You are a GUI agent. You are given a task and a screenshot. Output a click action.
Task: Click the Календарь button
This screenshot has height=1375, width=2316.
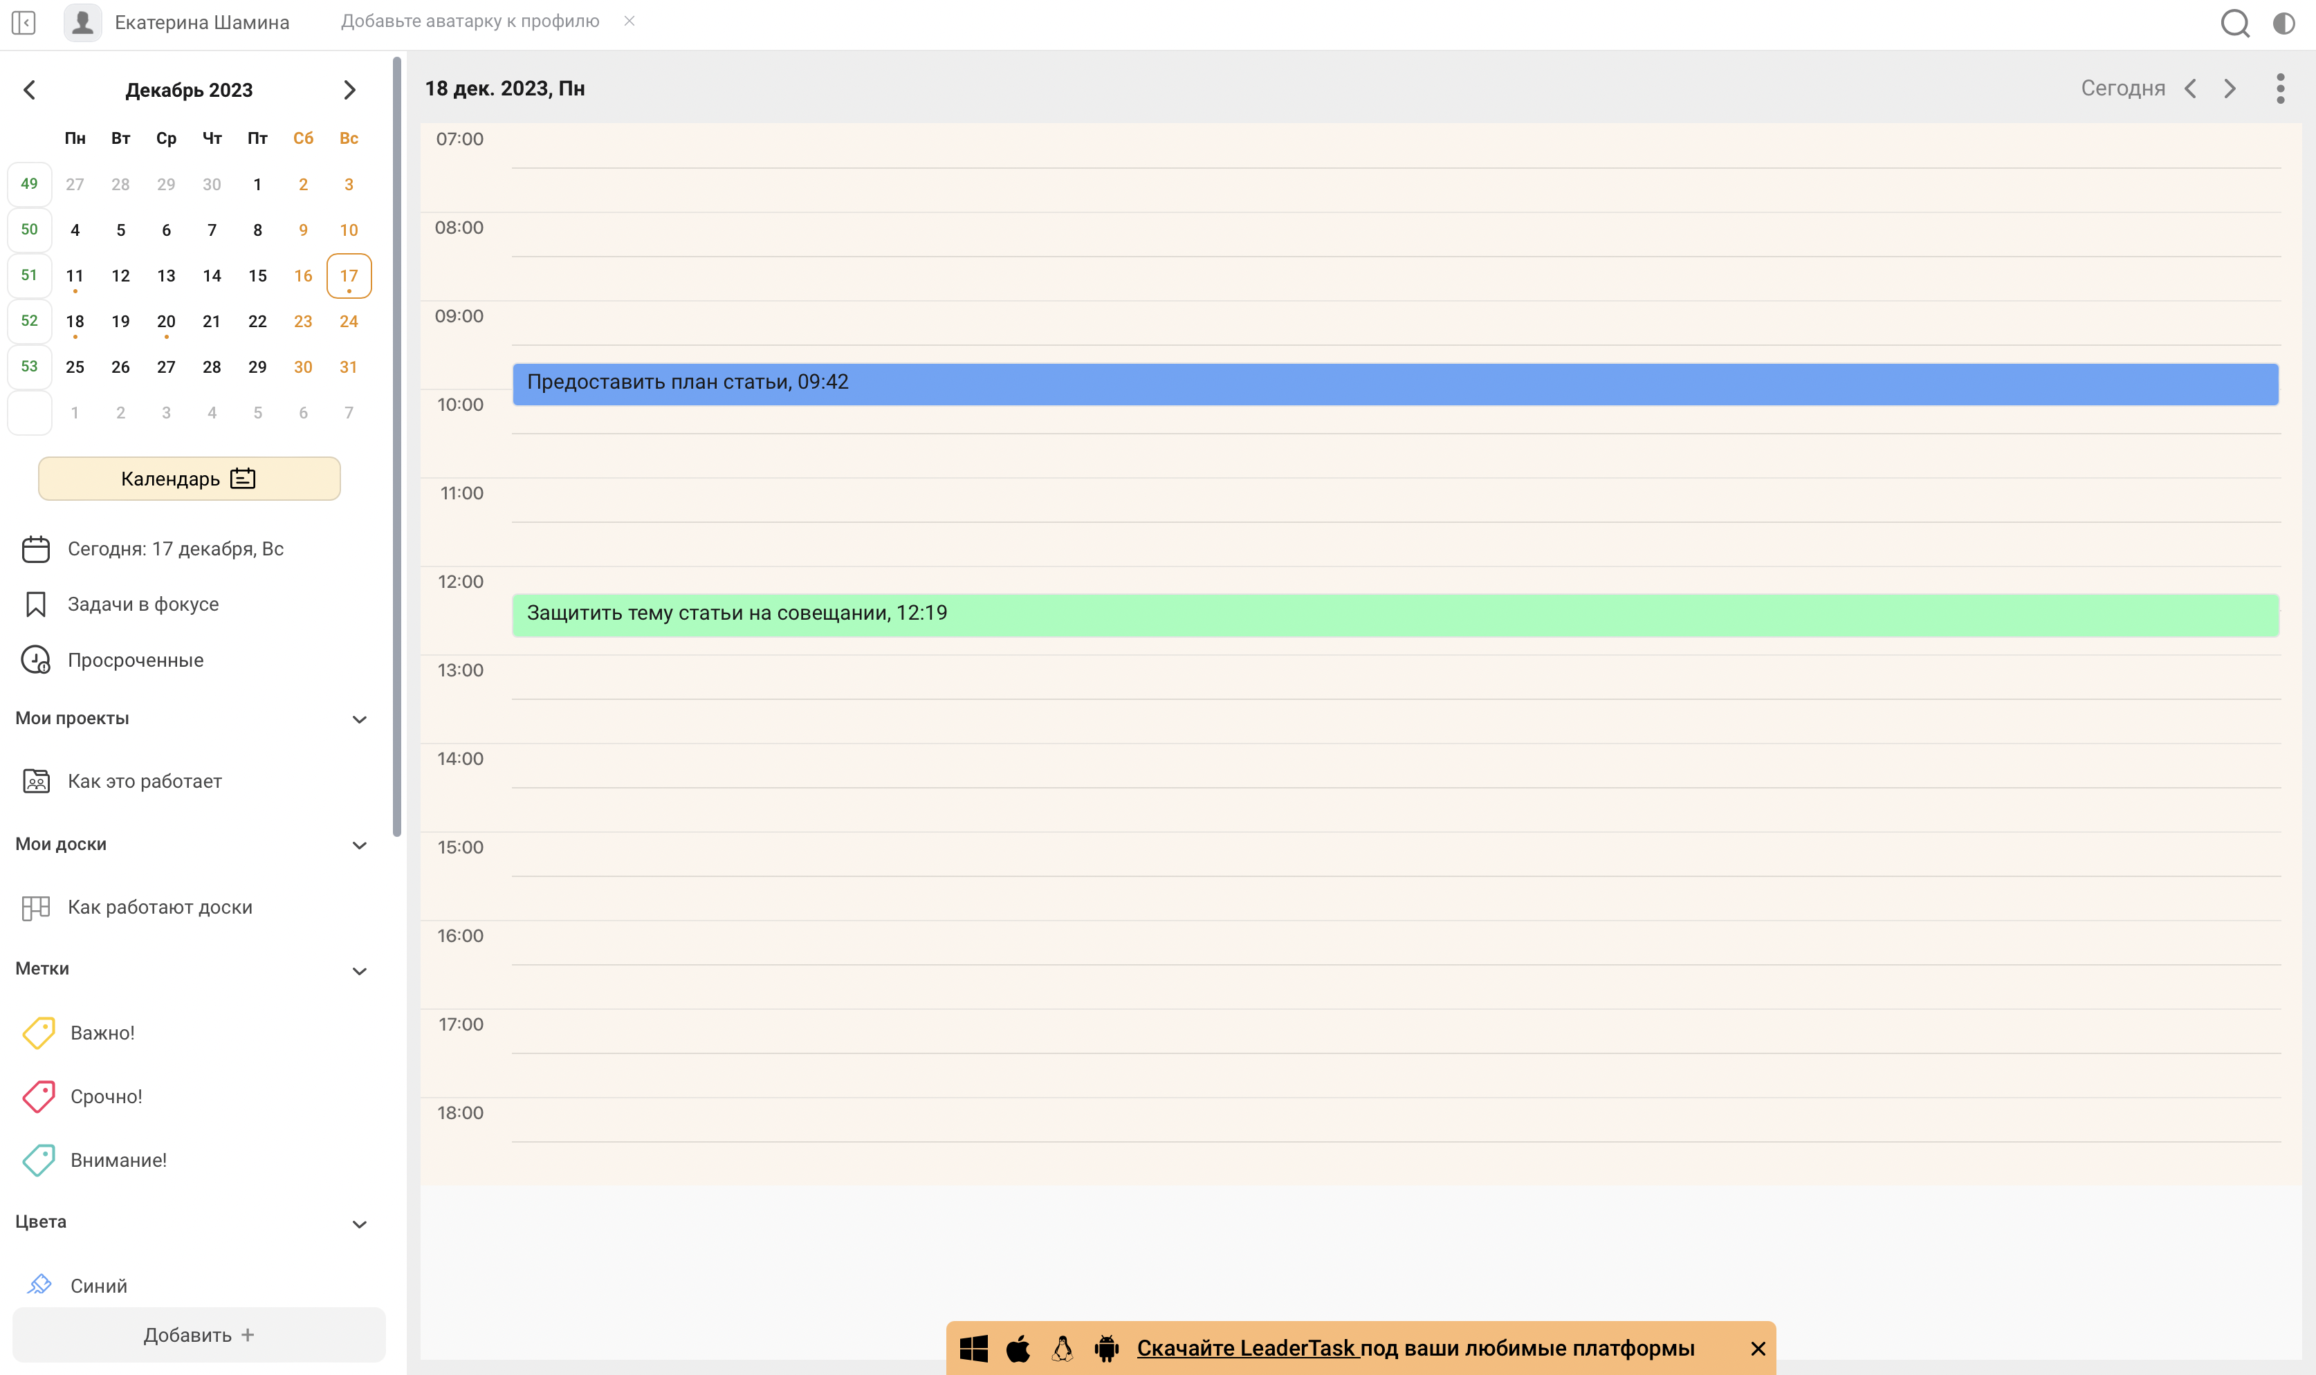(x=189, y=478)
